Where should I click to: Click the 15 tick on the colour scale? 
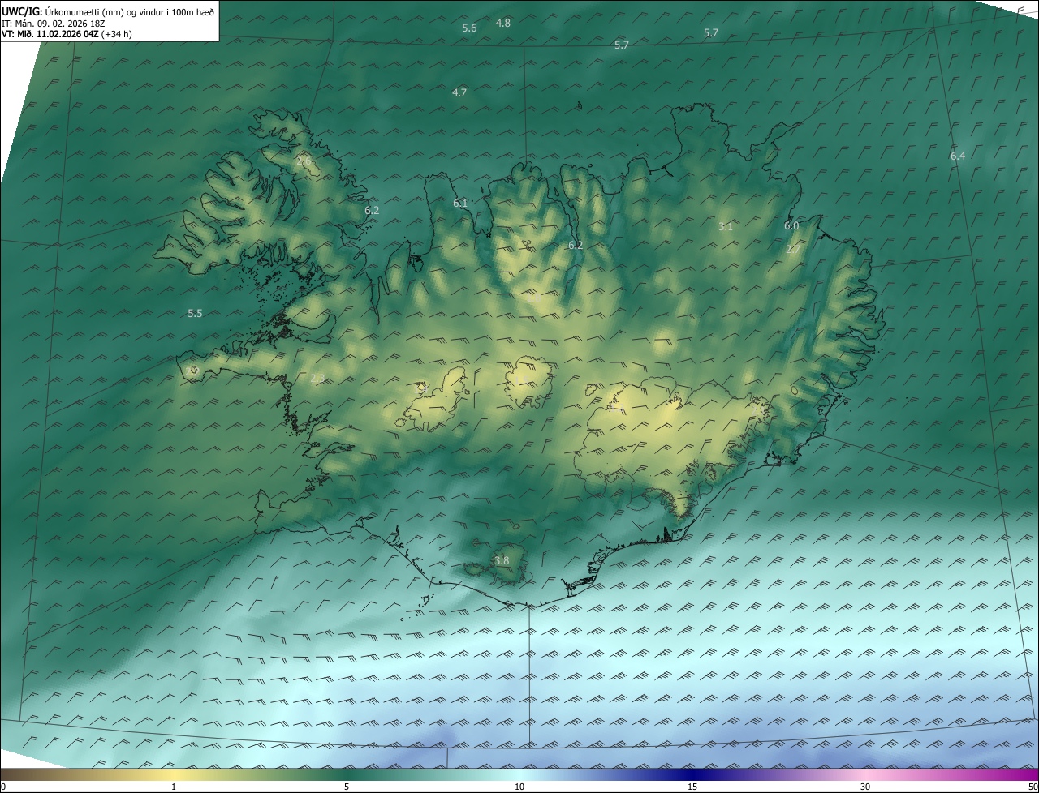pyautogui.click(x=692, y=787)
